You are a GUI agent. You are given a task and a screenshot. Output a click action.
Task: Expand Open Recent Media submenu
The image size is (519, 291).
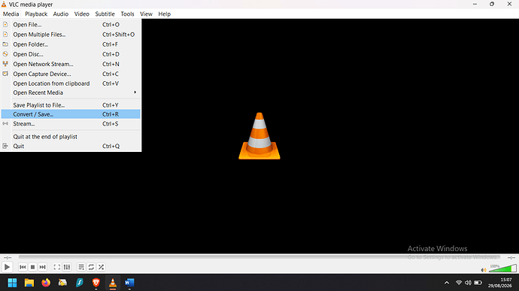coord(71,92)
